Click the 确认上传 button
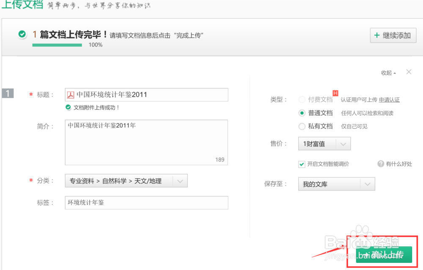Screen dimensions: 423x270 [x=384, y=255]
